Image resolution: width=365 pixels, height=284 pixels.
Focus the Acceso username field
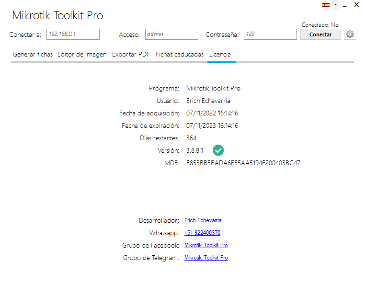tap(171, 34)
